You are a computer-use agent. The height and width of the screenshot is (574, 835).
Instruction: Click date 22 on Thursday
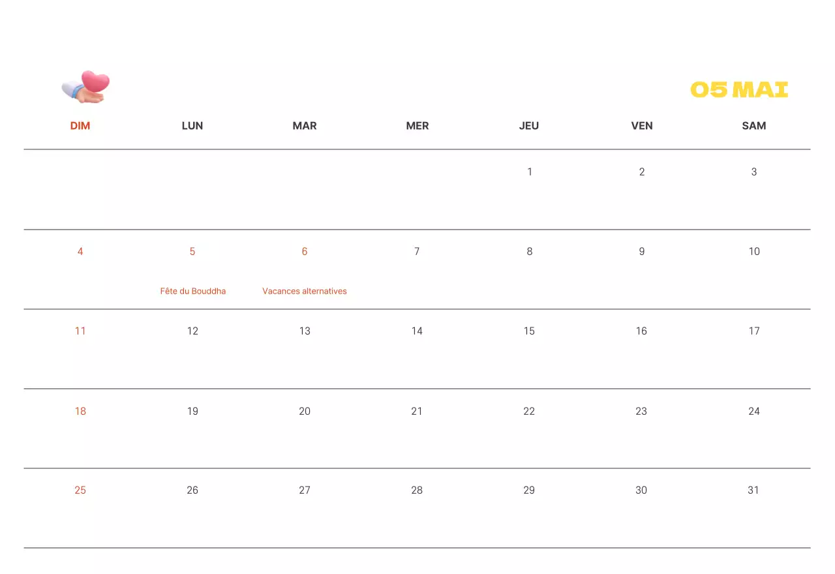click(x=529, y=412)
